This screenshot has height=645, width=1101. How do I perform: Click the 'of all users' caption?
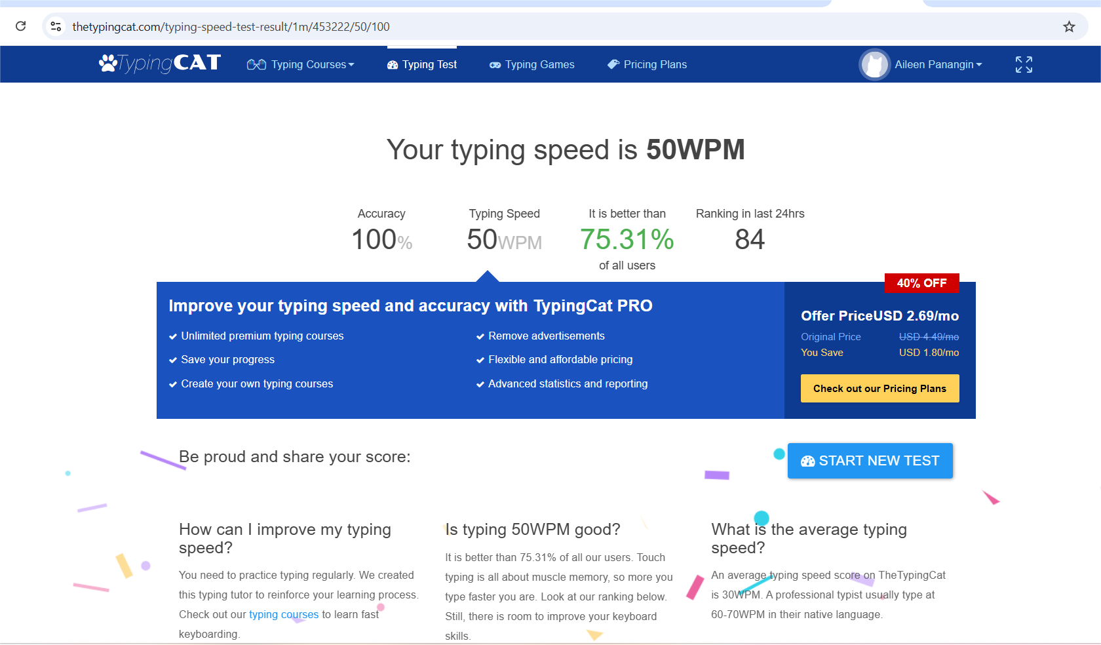coord(627,265)
